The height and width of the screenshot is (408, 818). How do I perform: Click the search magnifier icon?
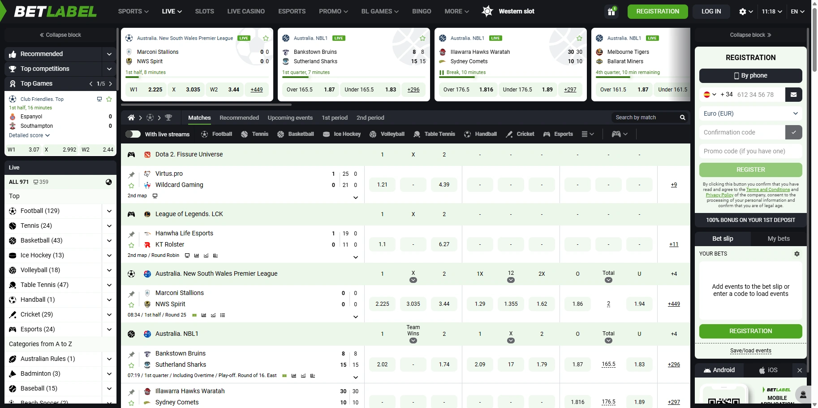click(682, 117)
